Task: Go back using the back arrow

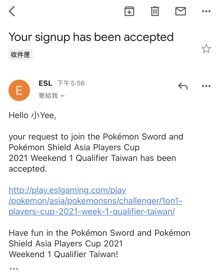Action: (x=12, y=11)
